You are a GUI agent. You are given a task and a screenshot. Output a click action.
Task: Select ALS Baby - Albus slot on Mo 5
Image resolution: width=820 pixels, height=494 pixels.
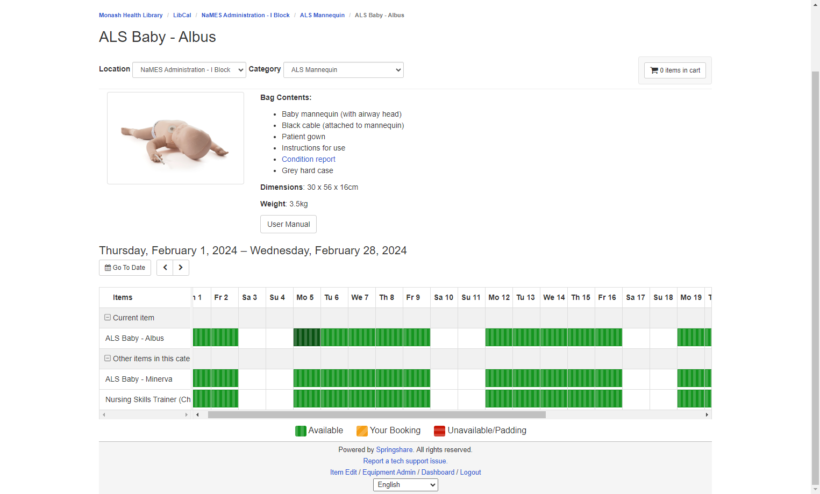pyautogui.click(x=307, y=338)
